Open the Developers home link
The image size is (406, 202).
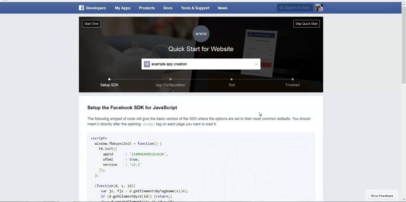point(96,8)
